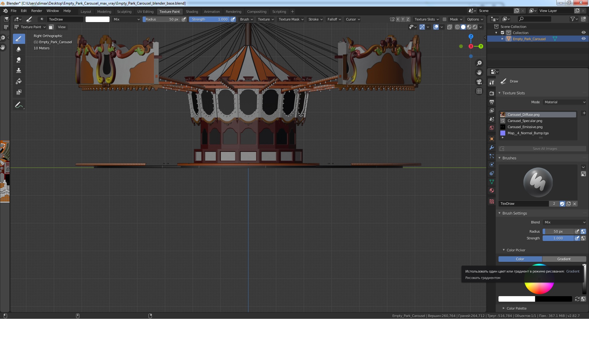Open the View Layer properties tab
The image size is (589, 355).
coord(492,110)
